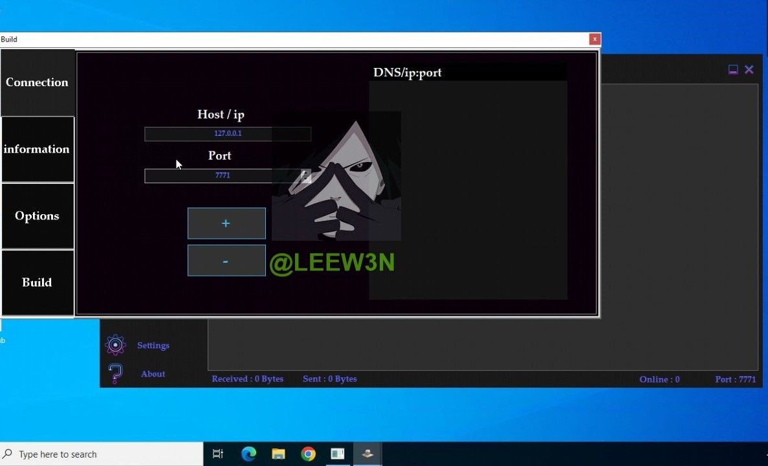Click the Settings gear icon
The width and height of the screenshot is (768, 466).
tap(115, 345)
